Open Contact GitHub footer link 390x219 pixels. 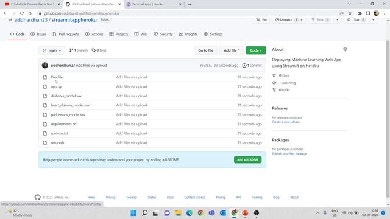coord(195,197)
